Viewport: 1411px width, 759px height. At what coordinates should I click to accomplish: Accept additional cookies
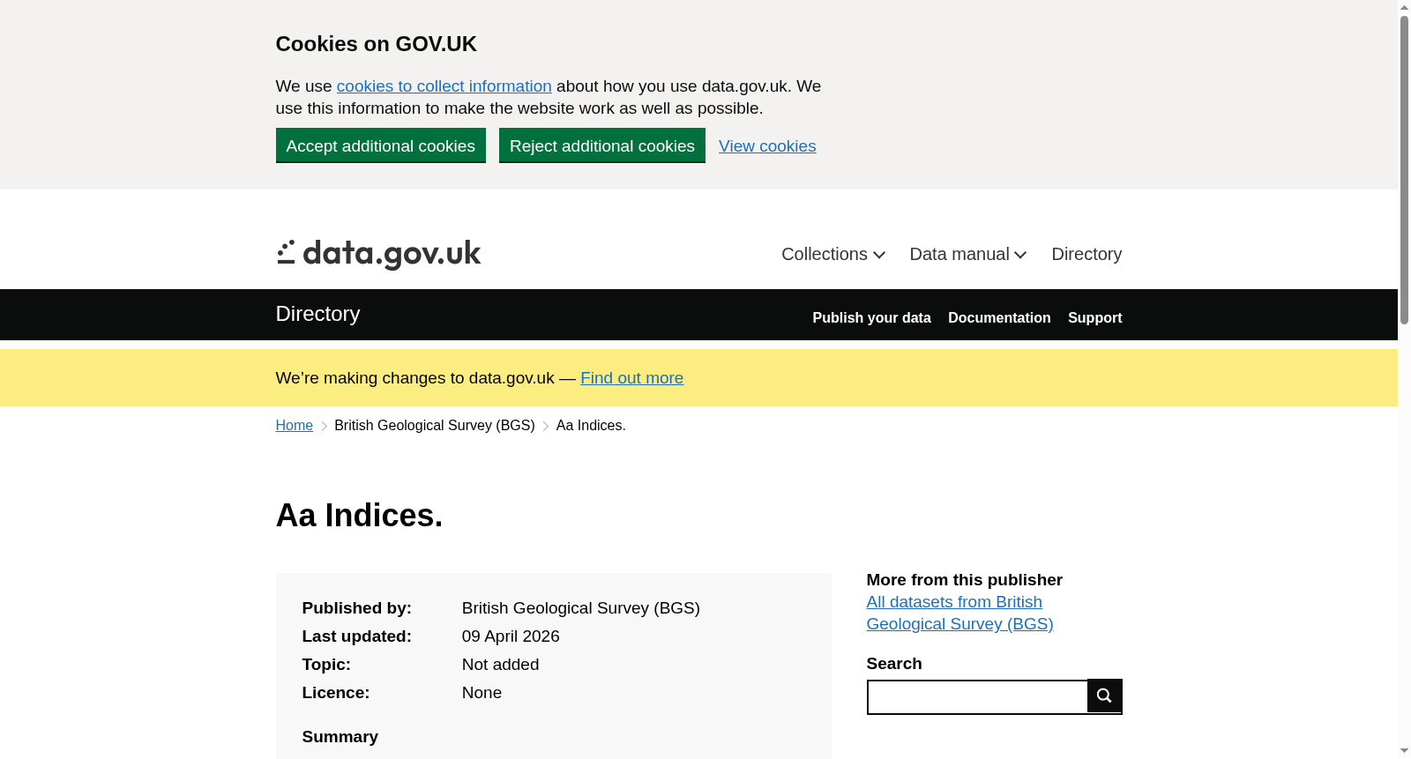[380, 145]
